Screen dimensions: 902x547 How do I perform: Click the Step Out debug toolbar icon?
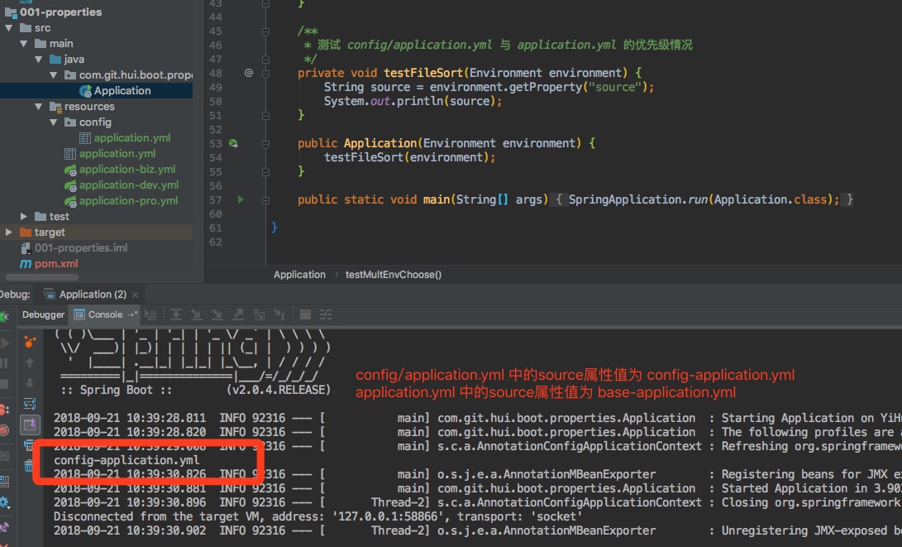238,314
